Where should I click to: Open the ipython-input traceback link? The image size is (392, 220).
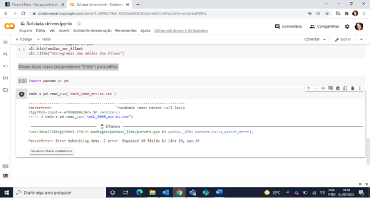coord(60,112)
